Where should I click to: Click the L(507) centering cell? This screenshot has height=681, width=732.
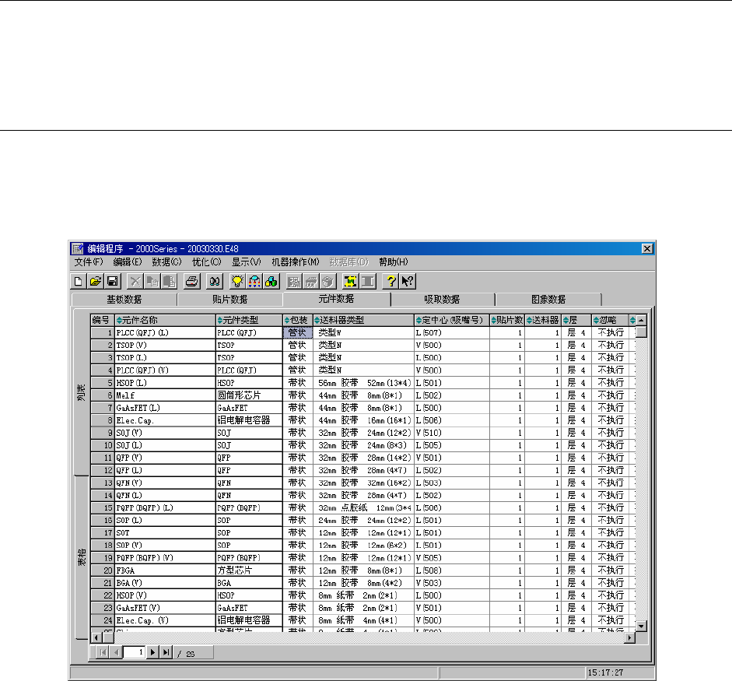pos(452,332)
